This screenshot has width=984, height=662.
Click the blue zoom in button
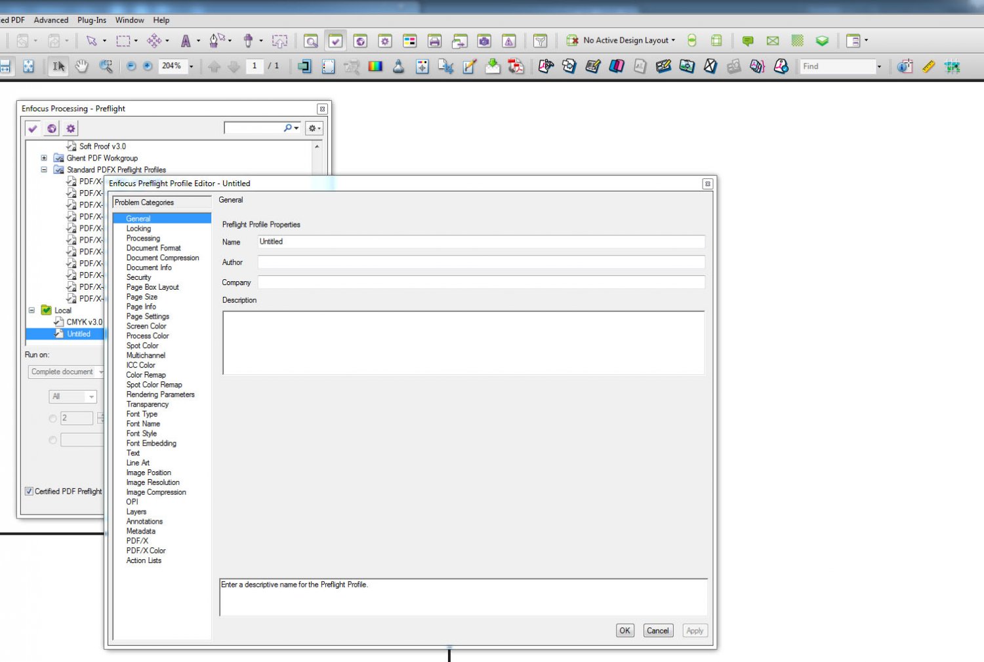click(148, 66)
